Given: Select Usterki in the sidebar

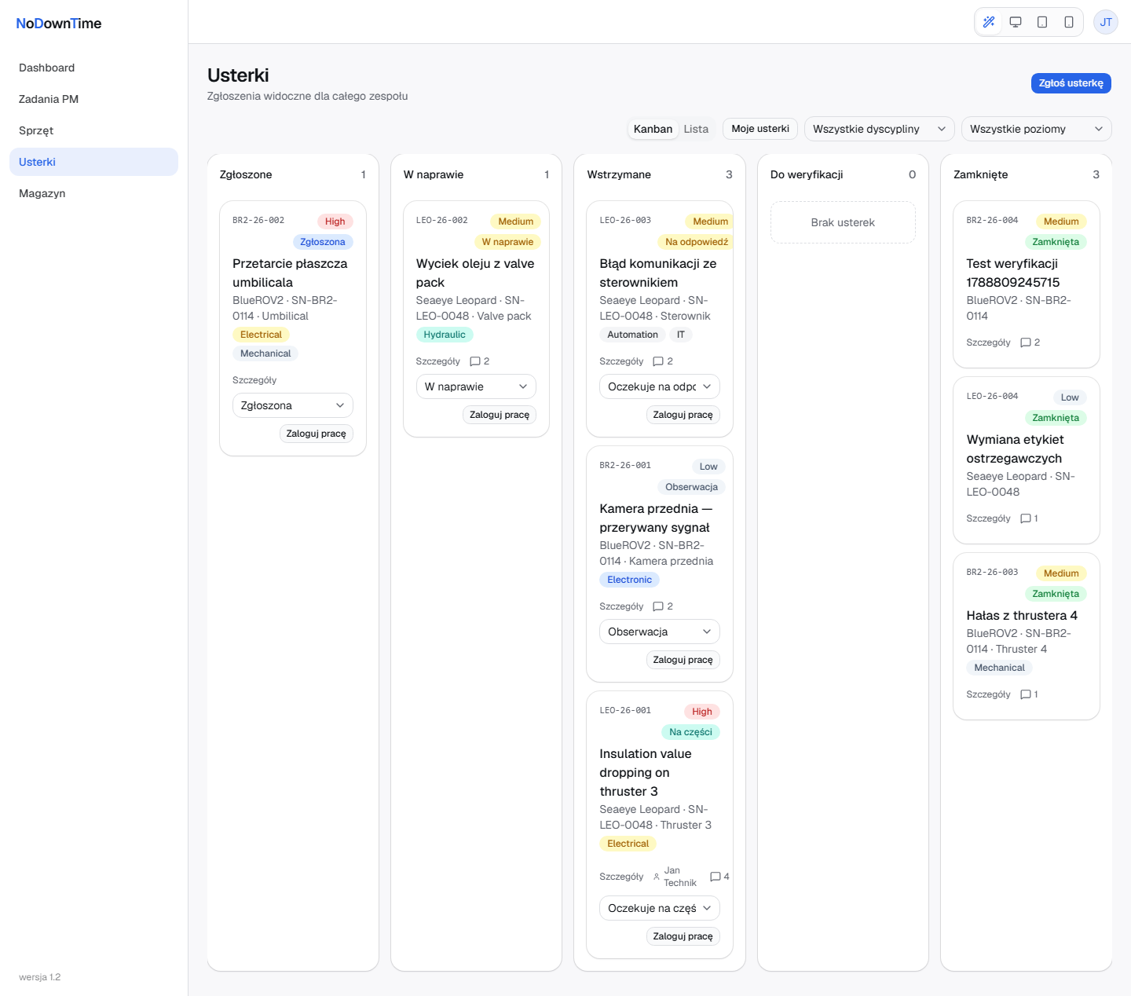Looking at the screenshot, I should click(x=93, y=162).
